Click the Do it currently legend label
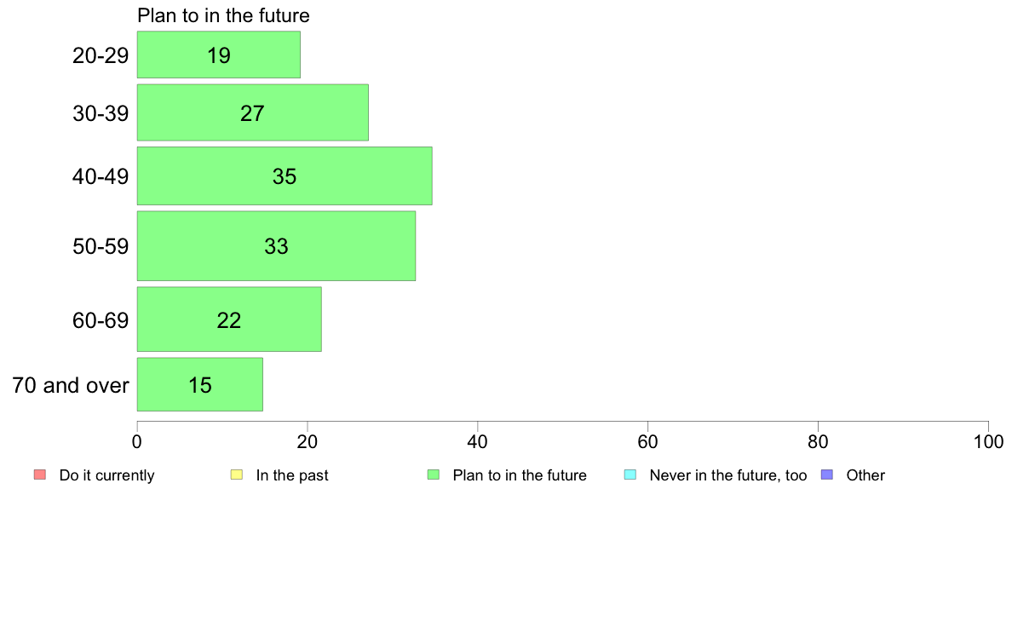This screenshot has width=1012, height=627. point(107,475)
